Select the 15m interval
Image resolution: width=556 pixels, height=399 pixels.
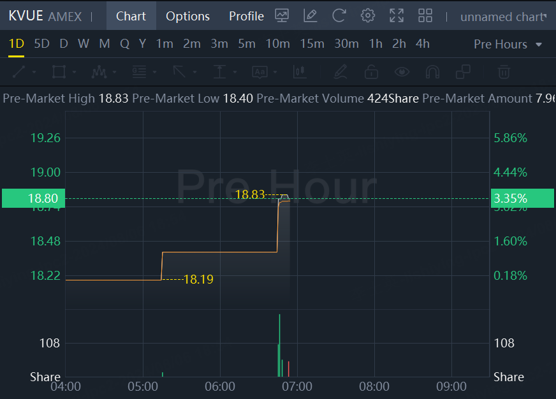[x=312, y=43]
